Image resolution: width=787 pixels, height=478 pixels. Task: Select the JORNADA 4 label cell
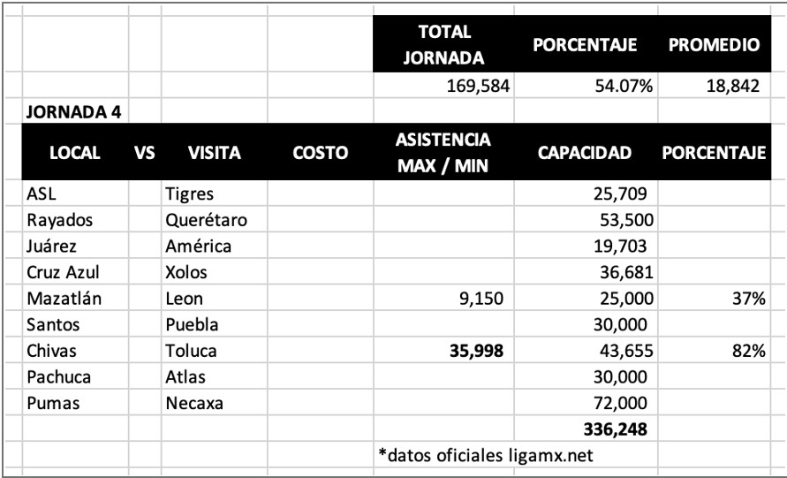click(x=75, y=111)
